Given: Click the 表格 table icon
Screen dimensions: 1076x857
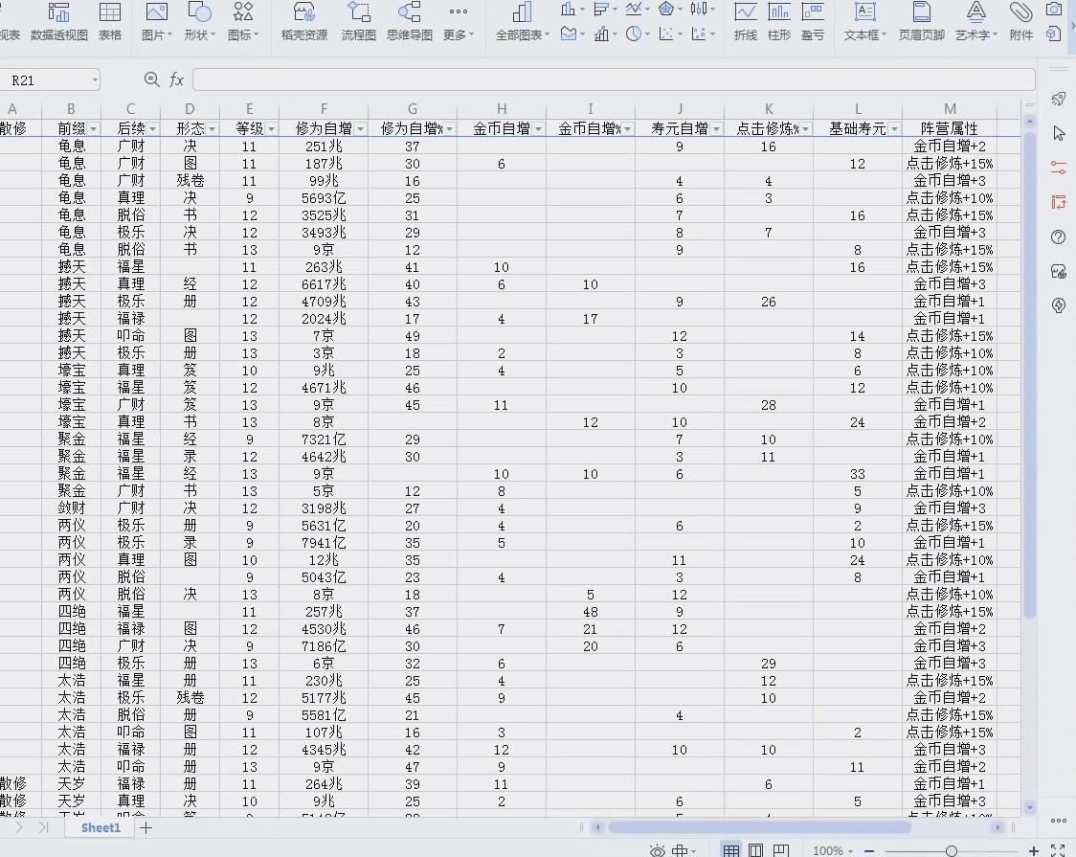Looking at the screenshot, I should pyautogui.click(x=110, y=22).
